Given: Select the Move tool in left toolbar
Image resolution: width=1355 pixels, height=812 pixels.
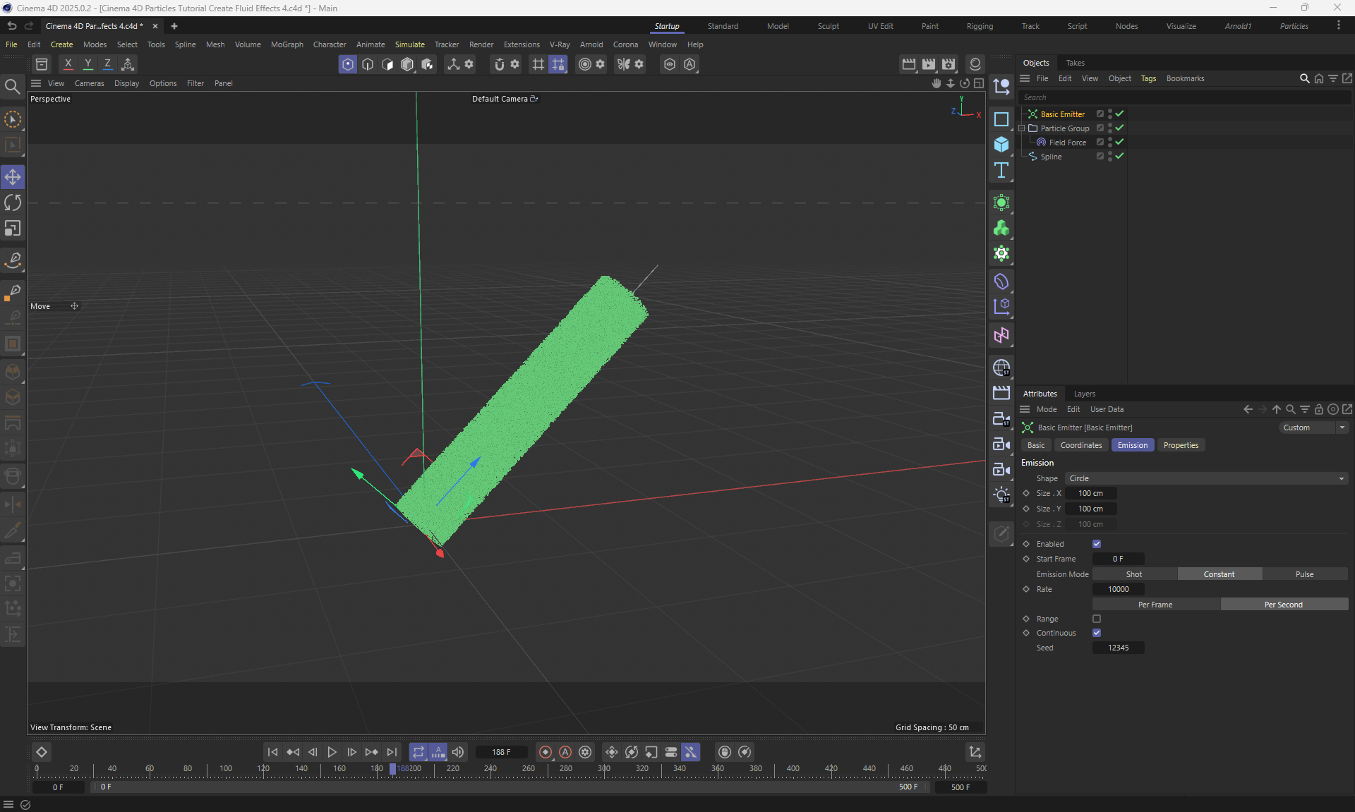Looking at the screenshot, I should [x=13, y=176].
